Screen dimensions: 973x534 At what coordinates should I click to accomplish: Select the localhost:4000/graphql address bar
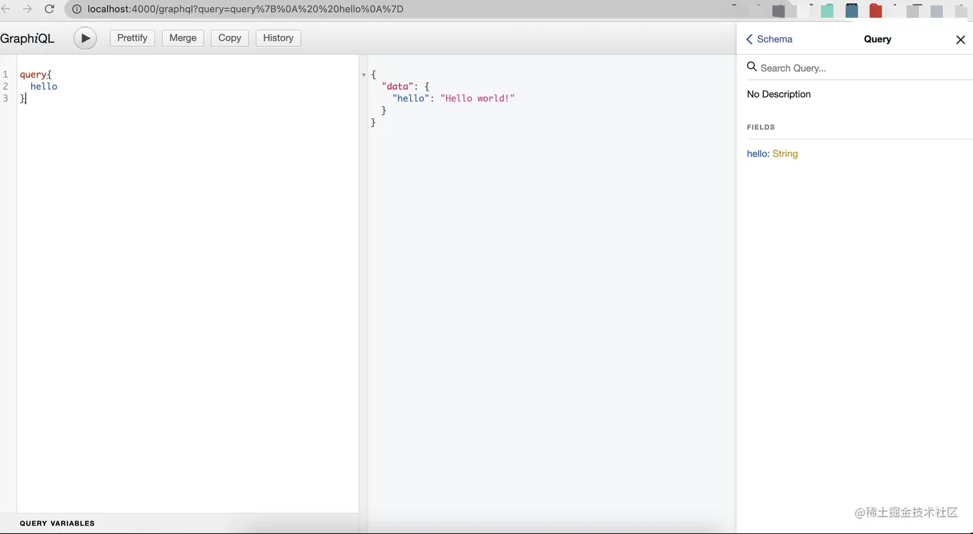pos(245,9)
